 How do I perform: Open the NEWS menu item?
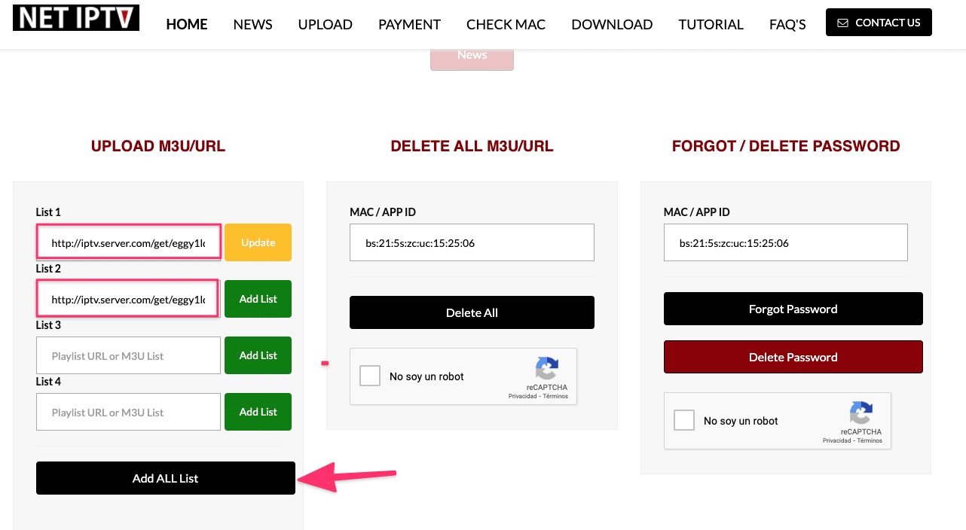(x=252, y=24)
